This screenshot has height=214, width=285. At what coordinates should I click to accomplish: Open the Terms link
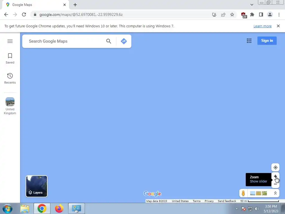[x=196, y=201]
